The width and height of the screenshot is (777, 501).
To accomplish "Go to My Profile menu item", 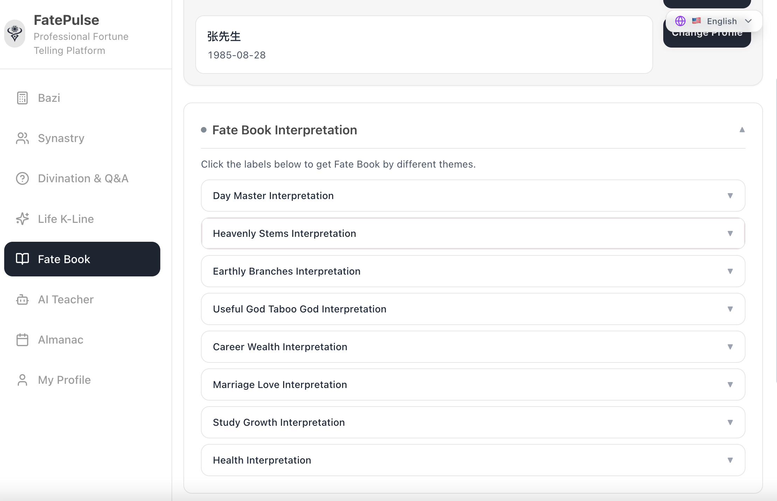I will [x=64, y=380].
